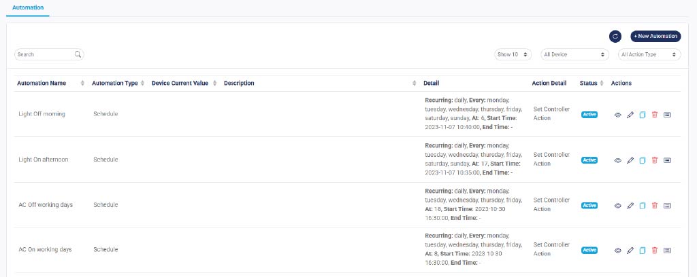Edit the Light Off morning automation
Viewport: 697px width, 277px height.
tap(630, 115)
